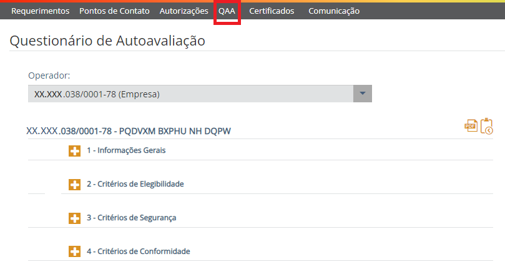Click the plus icon beside Critérios de Elegibilidade
Viewport: 505px width, 277px height.
tap(74, 184)
